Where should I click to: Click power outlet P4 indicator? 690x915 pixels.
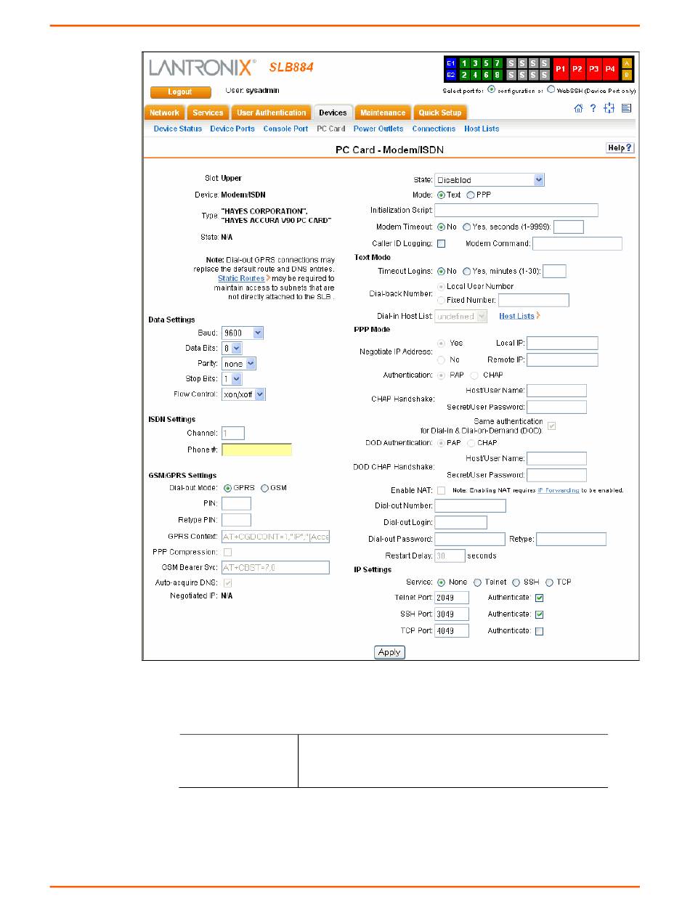611,68
